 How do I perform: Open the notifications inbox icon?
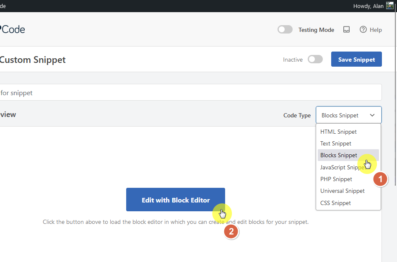coord(346,30)
